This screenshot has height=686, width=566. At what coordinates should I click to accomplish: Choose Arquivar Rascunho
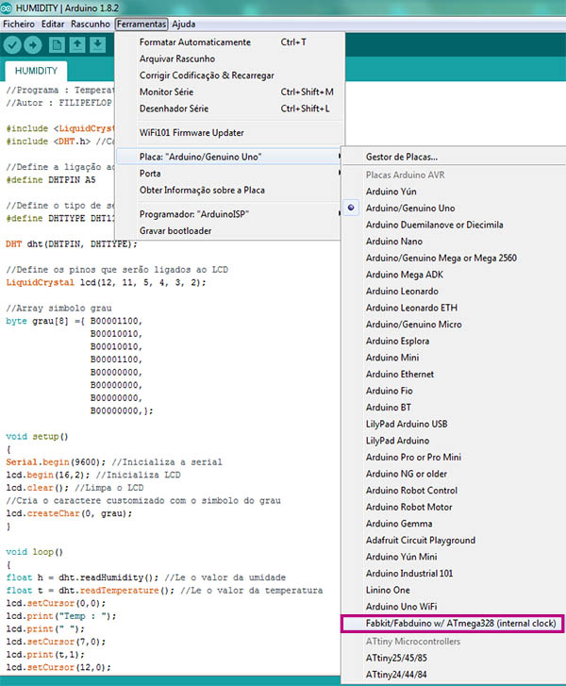click(x=228, y=59)
